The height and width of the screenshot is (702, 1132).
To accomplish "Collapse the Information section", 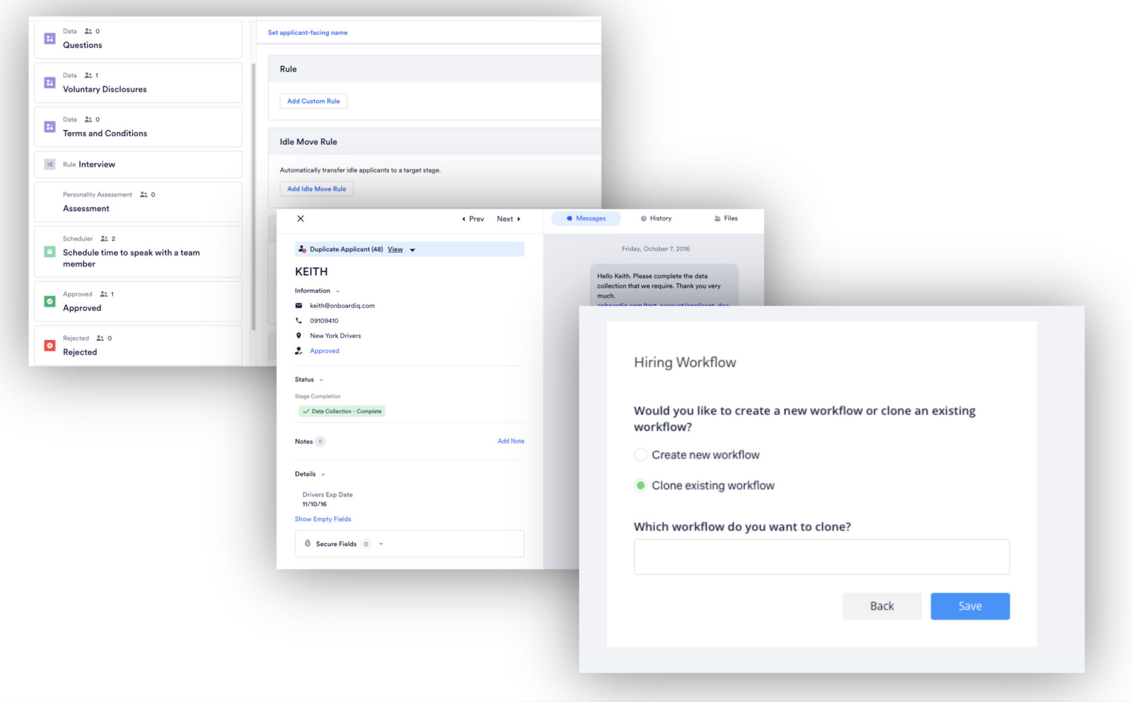I will pos(338,291).
